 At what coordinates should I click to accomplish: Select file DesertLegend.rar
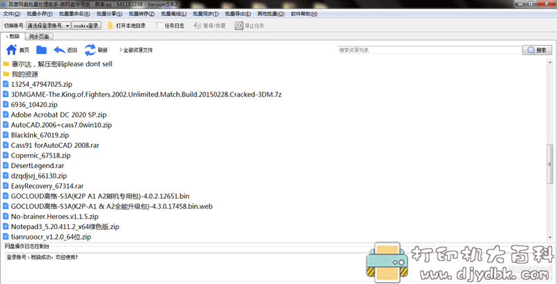[38, 166]
